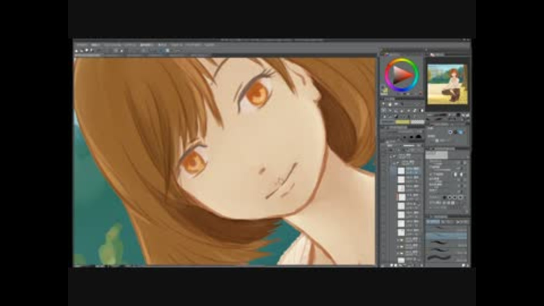Open the Navigator panel tab

(437, 54)
